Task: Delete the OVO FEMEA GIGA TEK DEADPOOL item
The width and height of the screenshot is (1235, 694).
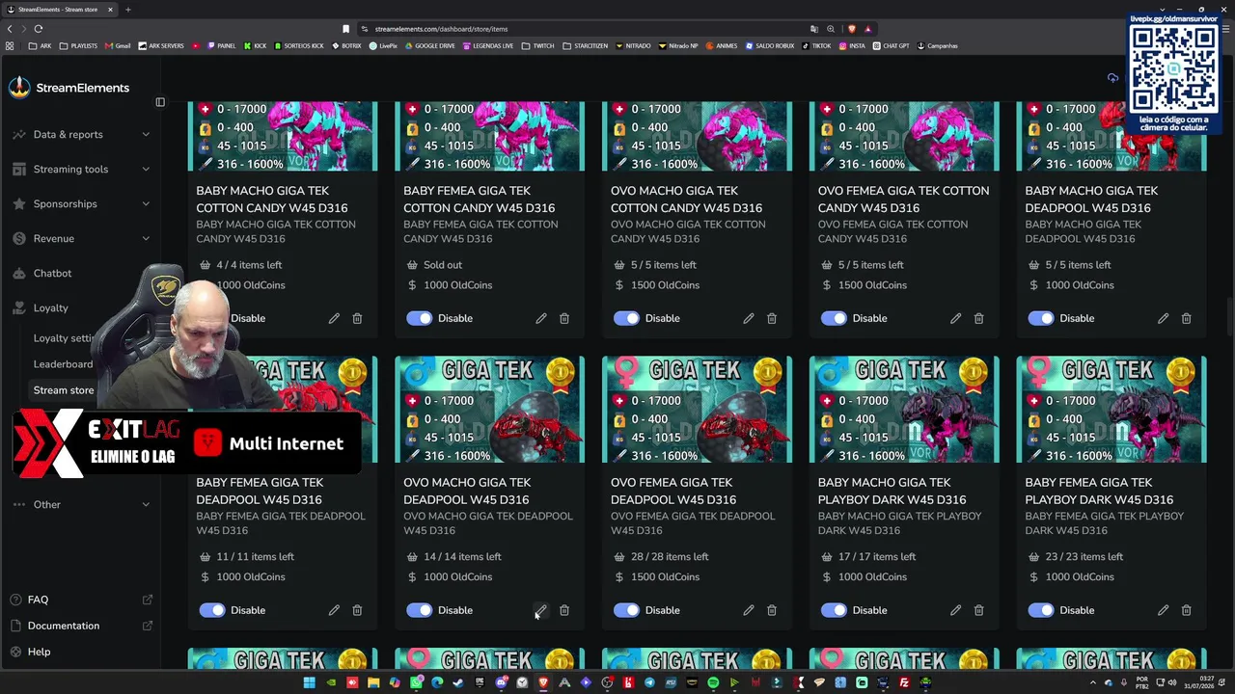Action: tap(772, 610)
